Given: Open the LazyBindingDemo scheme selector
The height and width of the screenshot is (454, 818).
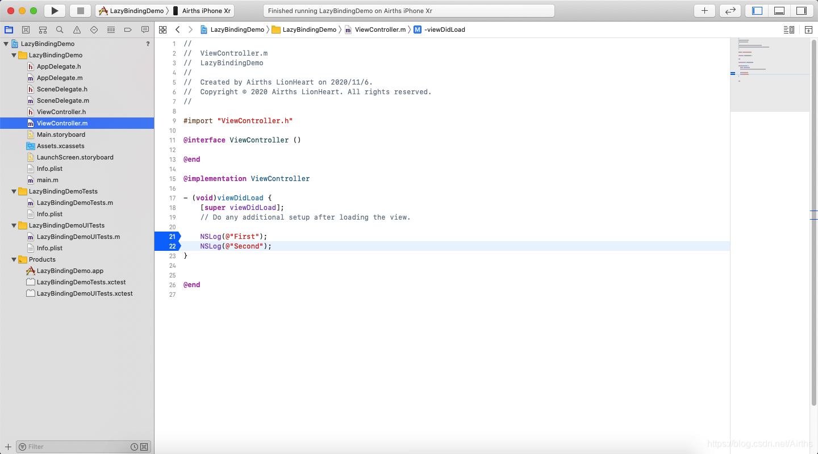Looking at the screenshot, I should pos(132,11).
